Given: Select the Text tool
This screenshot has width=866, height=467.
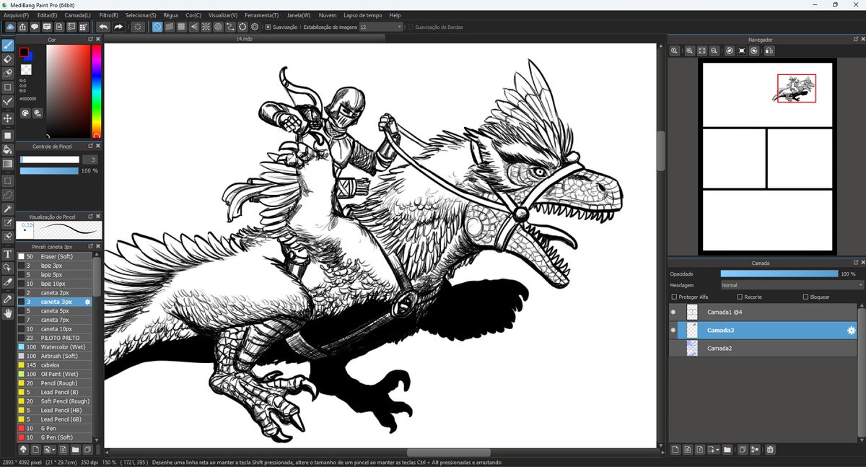Looking at the screenshot, I should tap(8, 254).
